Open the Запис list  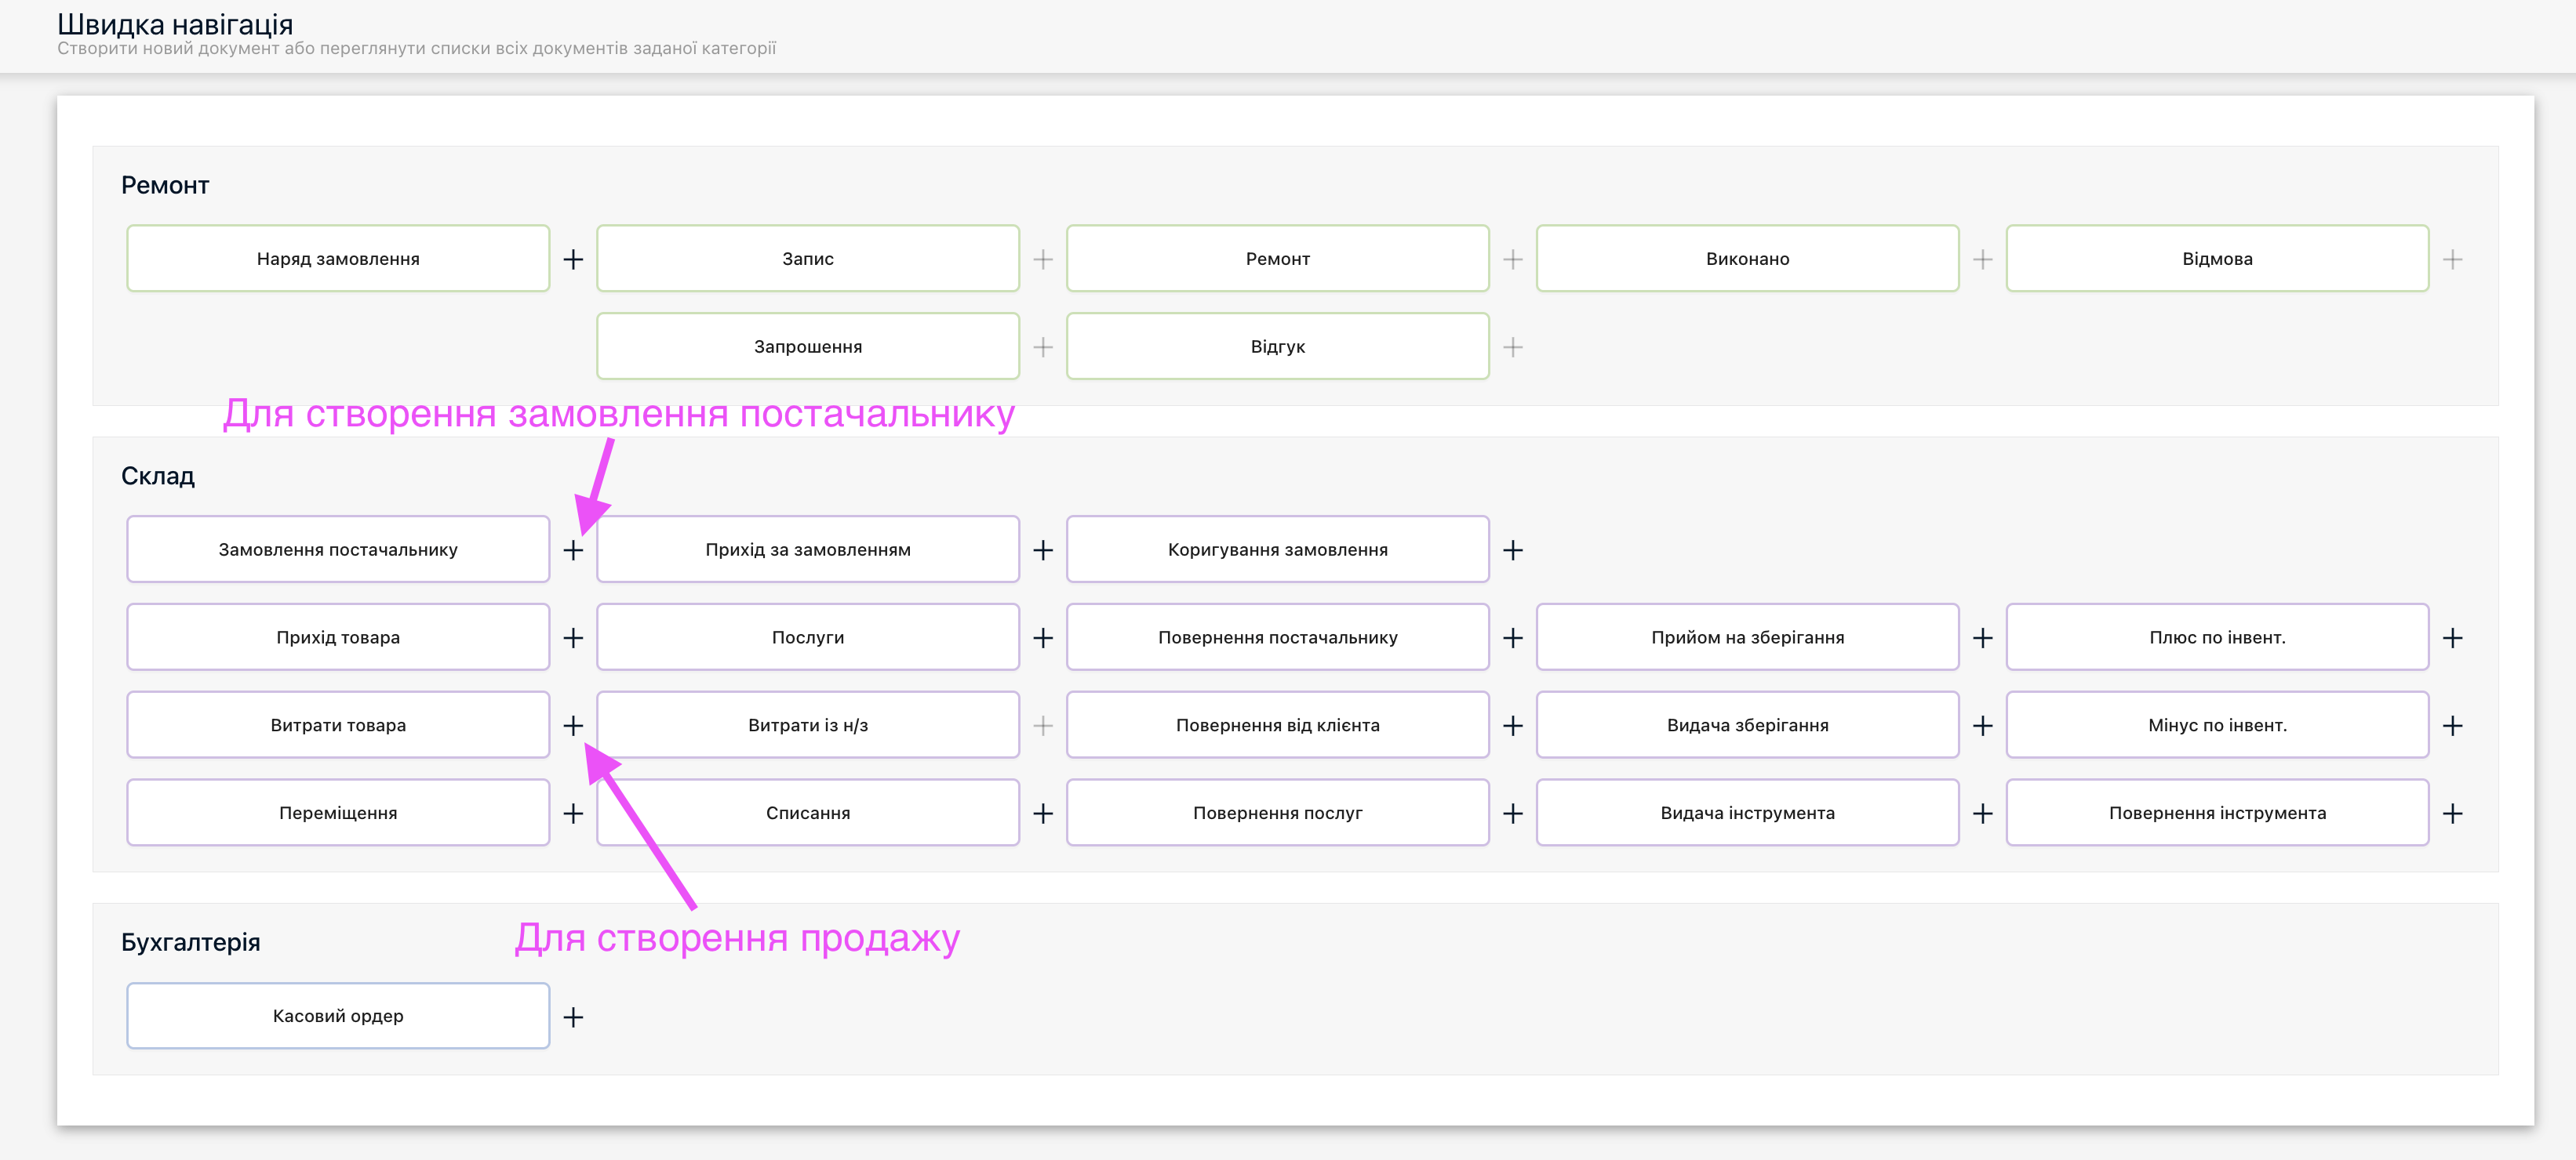808,259
